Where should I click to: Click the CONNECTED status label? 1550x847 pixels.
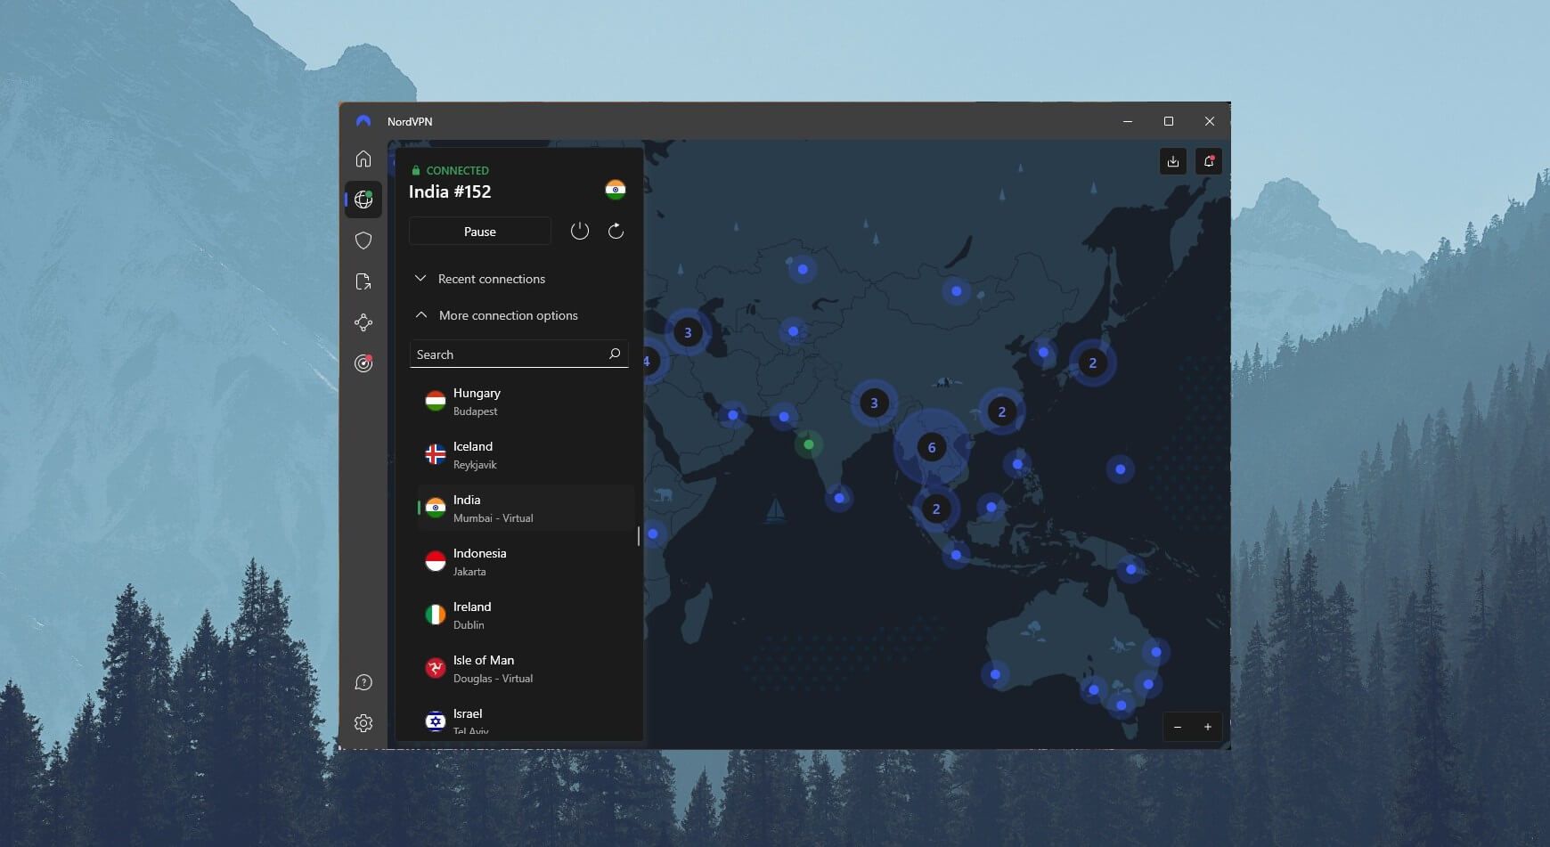point(458,170)
